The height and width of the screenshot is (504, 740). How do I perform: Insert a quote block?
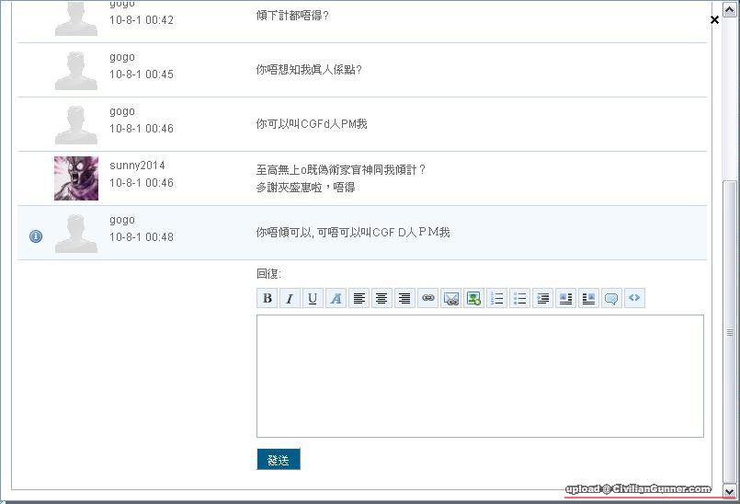coord(611,298)
